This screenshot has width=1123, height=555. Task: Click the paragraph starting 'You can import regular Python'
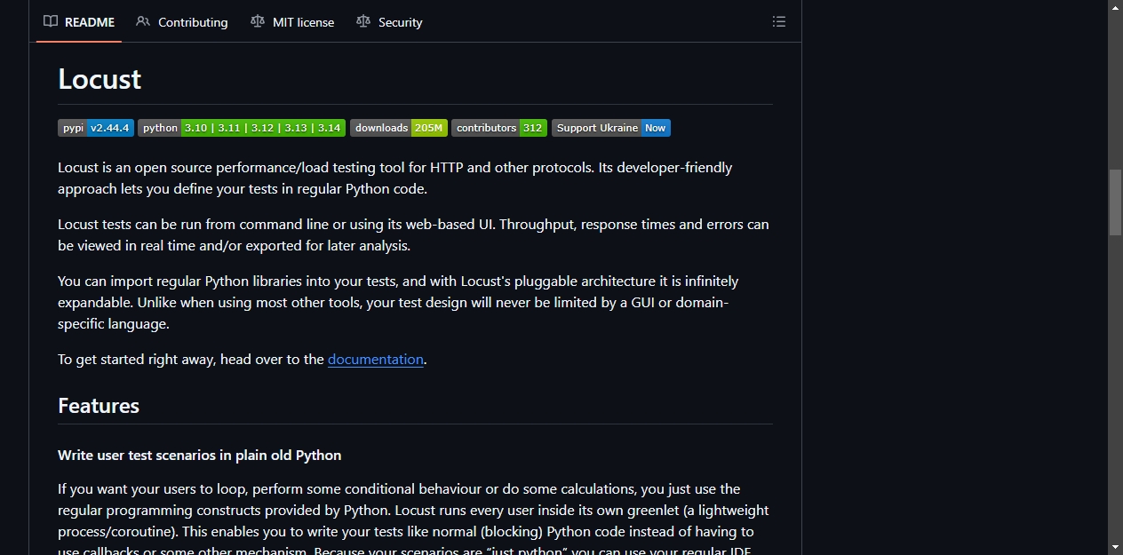coord(415,302)
